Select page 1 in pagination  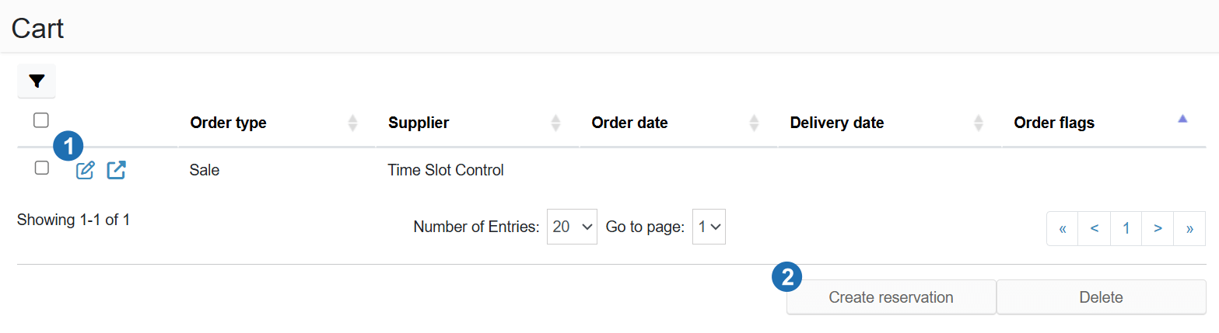click(x=1126, y=228)
